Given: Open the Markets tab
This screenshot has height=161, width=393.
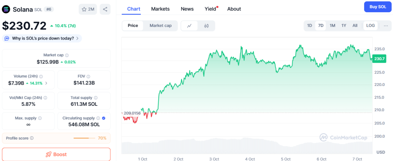Looking at the screenshot, I should pos(160,9).
